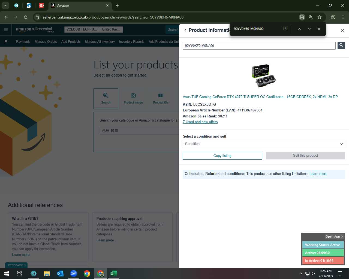Open the Asus TUF Gaming product title link
349x279 pixels.
point(260,97)
